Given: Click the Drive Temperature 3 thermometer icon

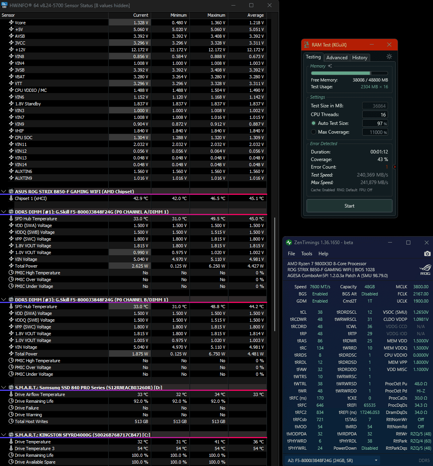Looking at the screenshot, I should (11, 448).
